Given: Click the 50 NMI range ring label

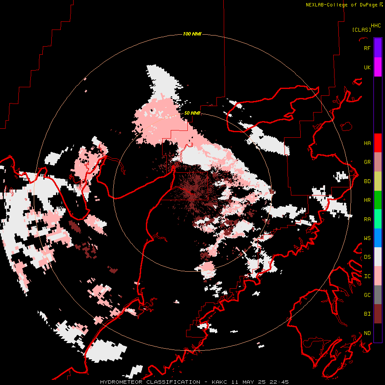Looking at the screenshot, I should pyautogui.click(x=192, y=113).
